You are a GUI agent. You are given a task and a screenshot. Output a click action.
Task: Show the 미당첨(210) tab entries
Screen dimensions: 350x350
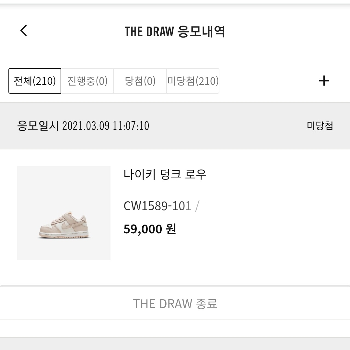click(193, 81)
